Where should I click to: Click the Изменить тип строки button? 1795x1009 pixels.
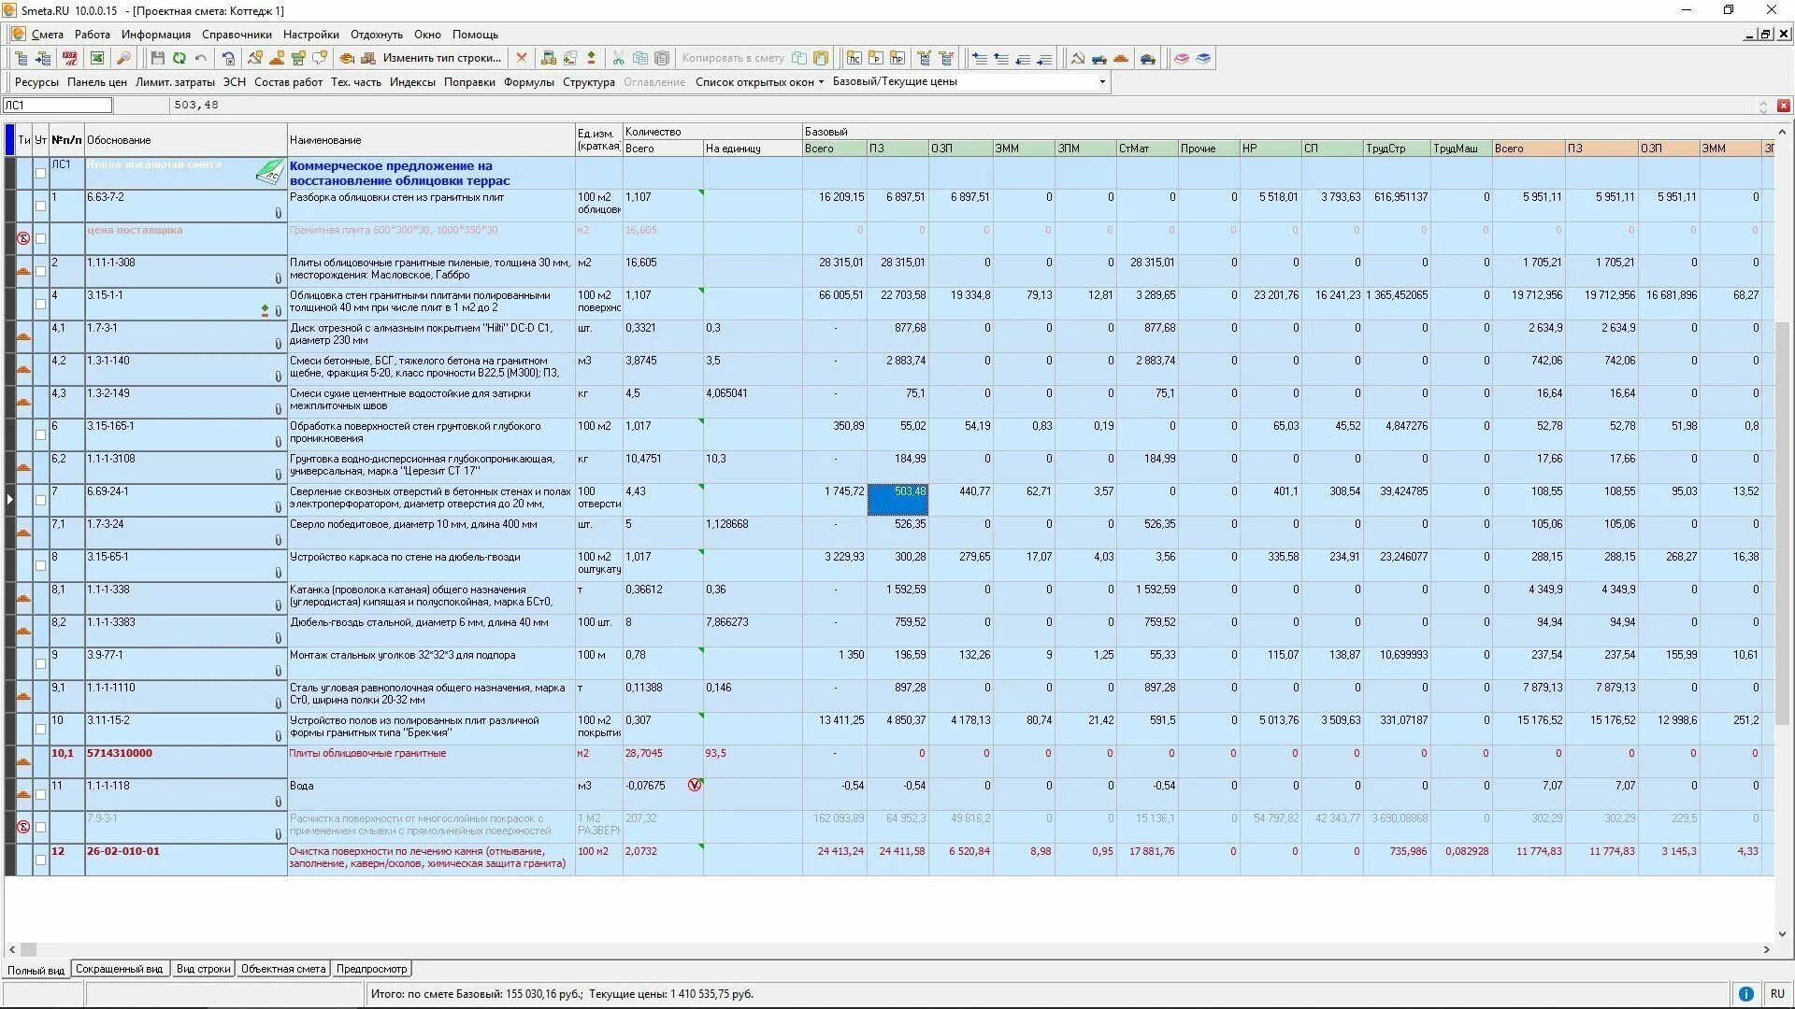pyautogui.click(x=441, y=58)
